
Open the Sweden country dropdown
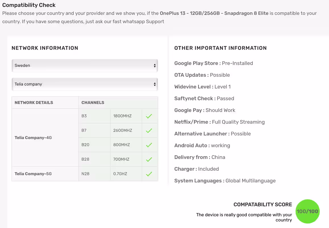pos(85,66)
